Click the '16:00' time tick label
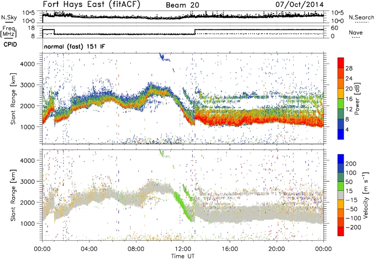374x259 pixels. pos(230,249)
